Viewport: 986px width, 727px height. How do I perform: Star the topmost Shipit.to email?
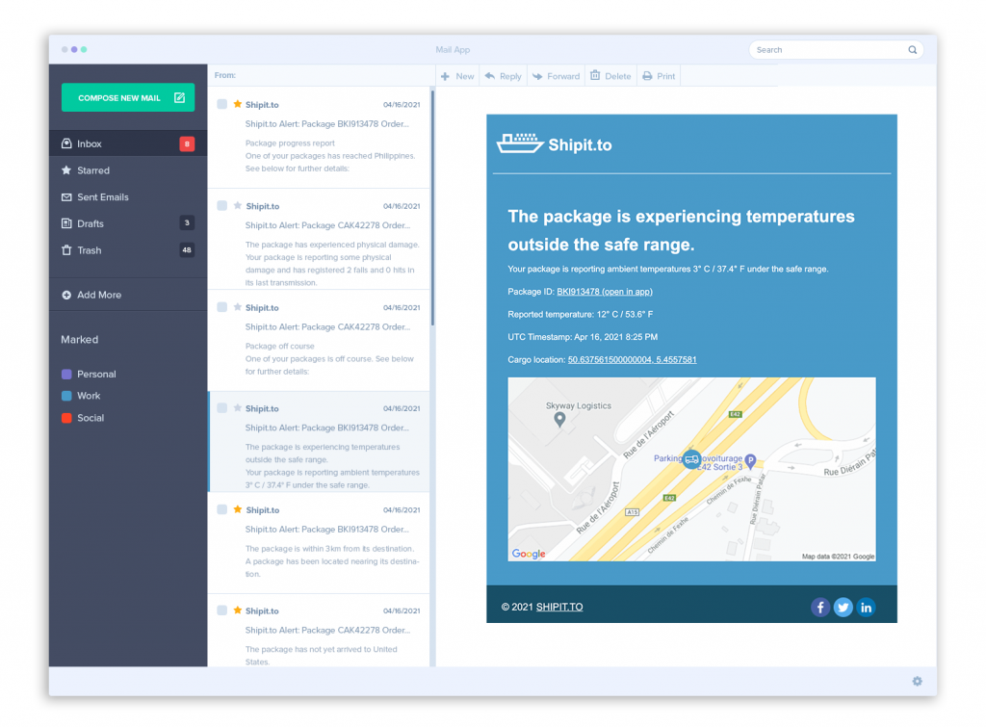pos(238,104)
